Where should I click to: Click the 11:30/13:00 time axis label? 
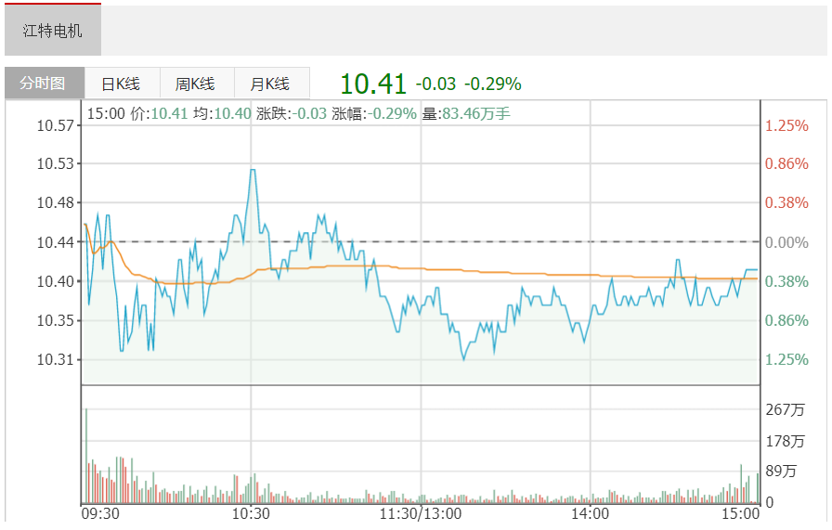coord(421,513)
